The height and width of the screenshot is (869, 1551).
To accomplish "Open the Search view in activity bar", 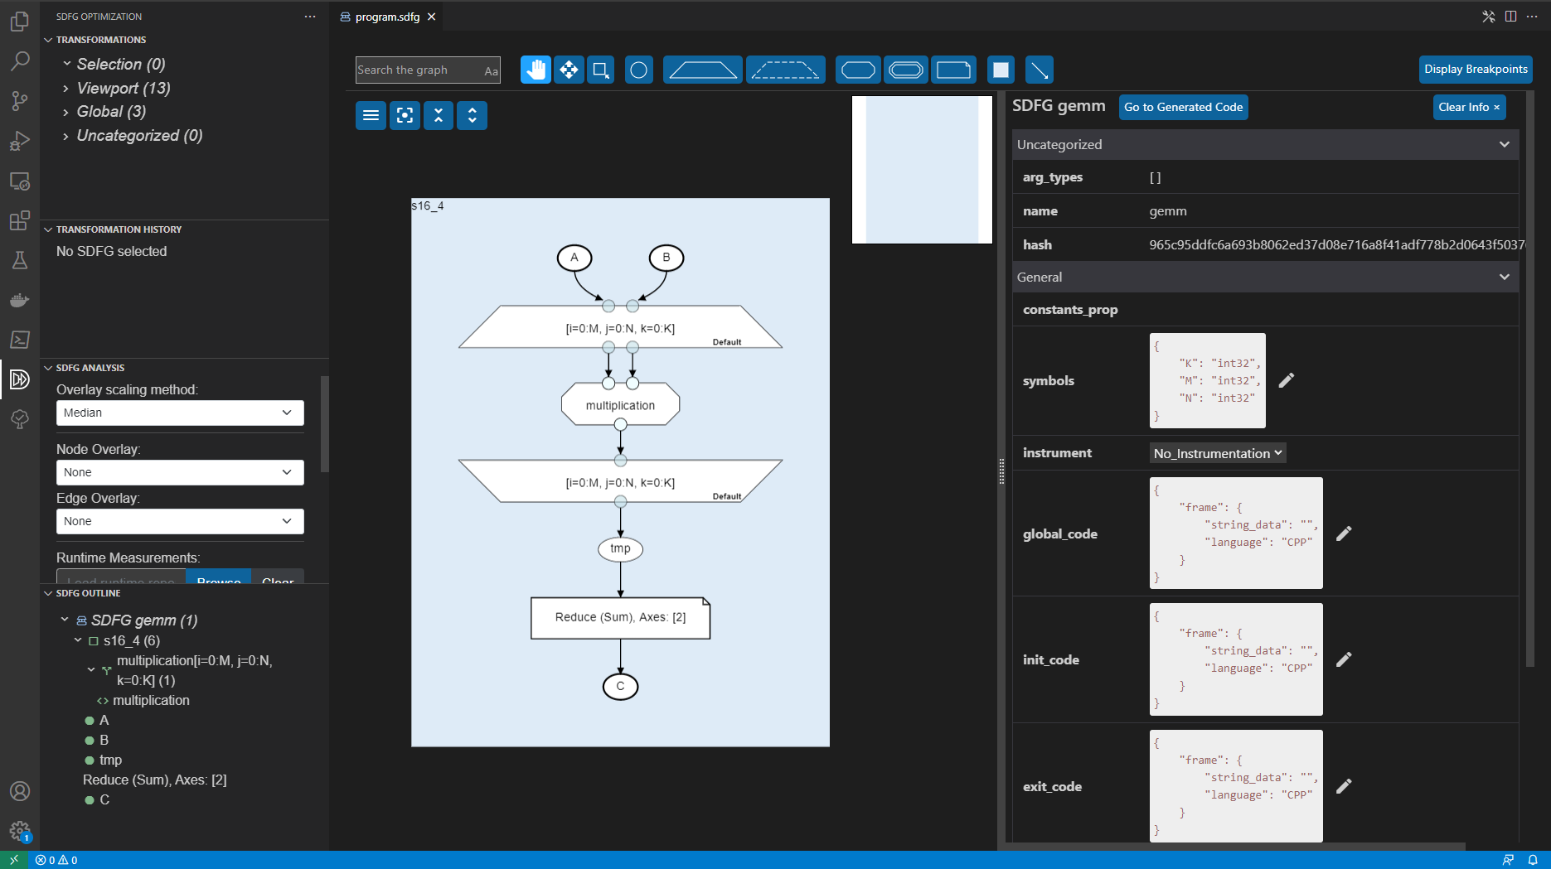I will coord(19,60).
